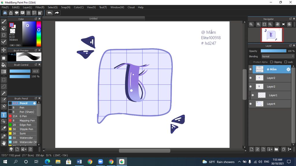Select the Hand tool
The width and height of the screenshot is (296, 166).
click(x=3, y=143)
